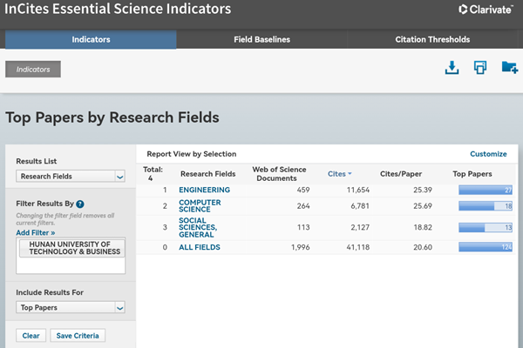Click the 18.82 cites/paper value
This screenshot has width=523, height=348.
tap(423, 227)
